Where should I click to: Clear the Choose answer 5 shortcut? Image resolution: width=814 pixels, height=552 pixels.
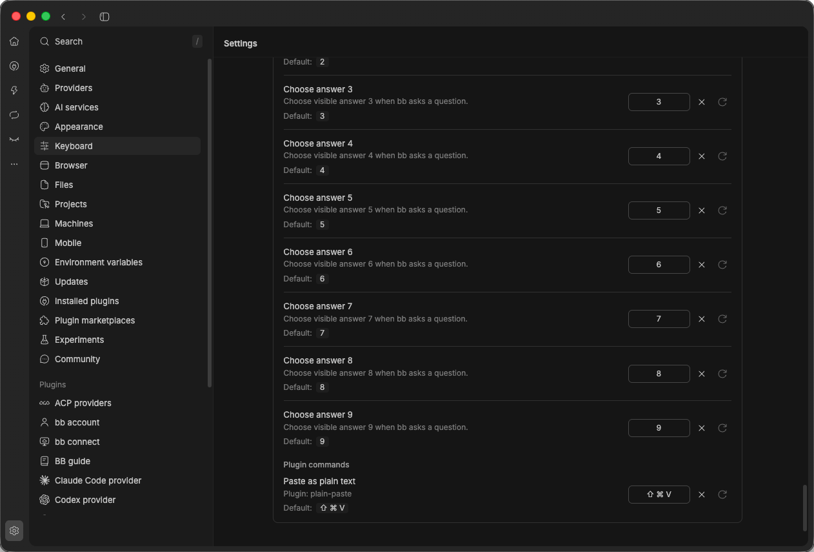[702, 210]
